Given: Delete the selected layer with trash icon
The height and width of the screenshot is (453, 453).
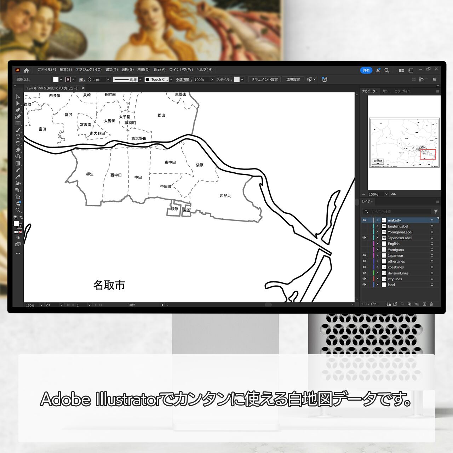Looking at the screenshot, I should click(431, 304).
